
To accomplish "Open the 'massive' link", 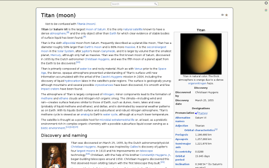I will [130, 47].
